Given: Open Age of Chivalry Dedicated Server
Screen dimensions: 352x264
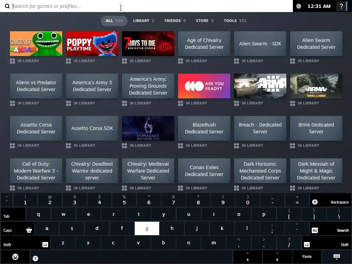Looking at the screenshot, I should 204,44.
